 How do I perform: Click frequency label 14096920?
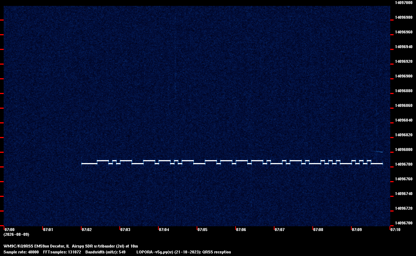(x=404, y=61)
